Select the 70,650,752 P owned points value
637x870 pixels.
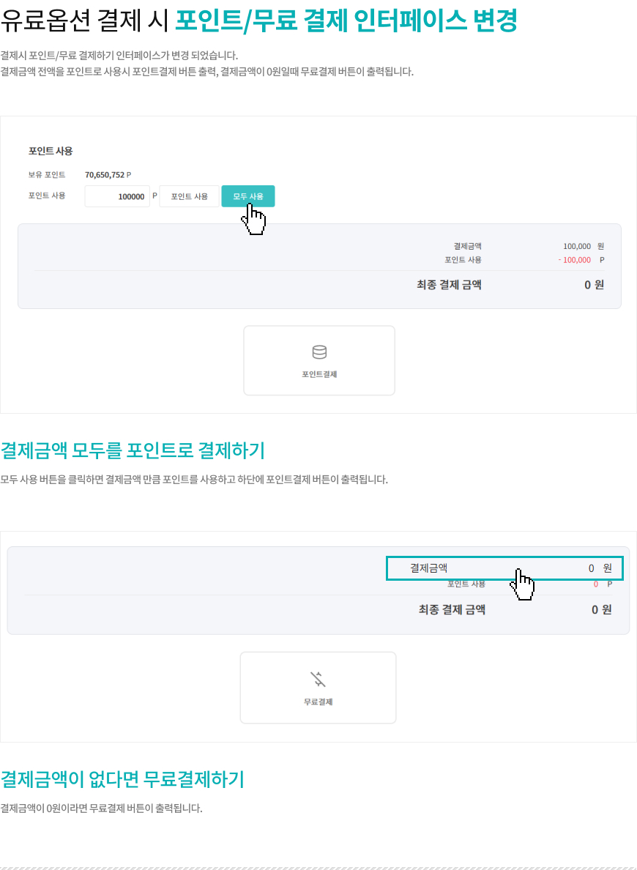(108, 175)
